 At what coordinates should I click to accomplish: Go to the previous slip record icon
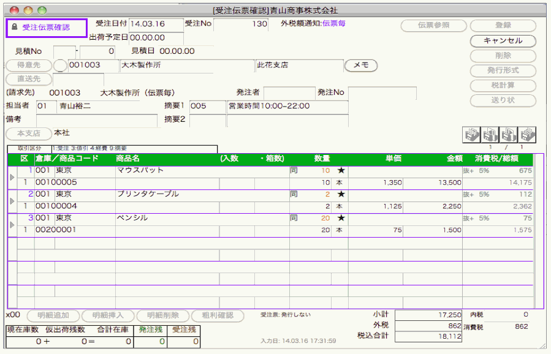point(490,135)
